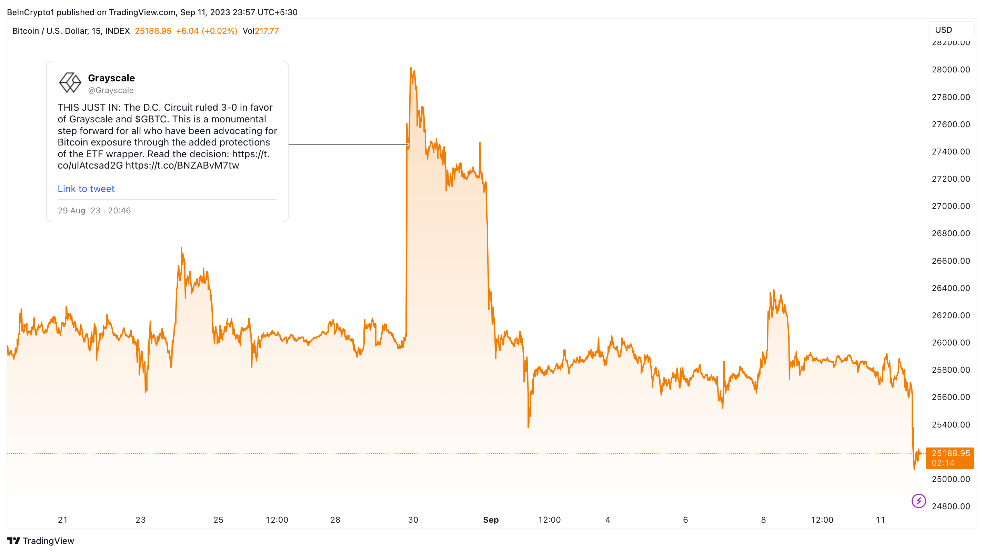Click the 28000.00 price scale label
Screen dimensions: 984x553
[951, 70]
